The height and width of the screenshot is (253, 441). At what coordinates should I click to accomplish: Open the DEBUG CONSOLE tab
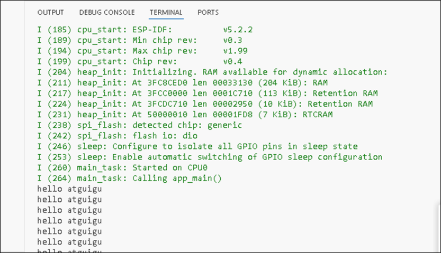pyautogui.click(x=106, y=12)
